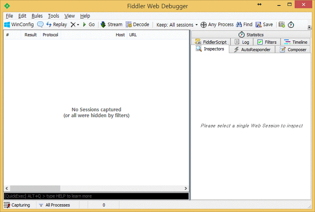Click the double-arrow icon in title bar
Screen dimensions: 315x212
(259, 4)
